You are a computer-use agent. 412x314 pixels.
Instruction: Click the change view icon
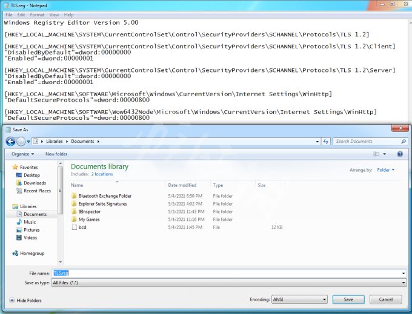point(376,154)
